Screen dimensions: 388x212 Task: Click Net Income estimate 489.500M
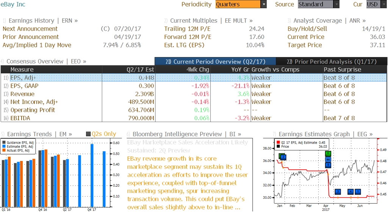point(141,102)
